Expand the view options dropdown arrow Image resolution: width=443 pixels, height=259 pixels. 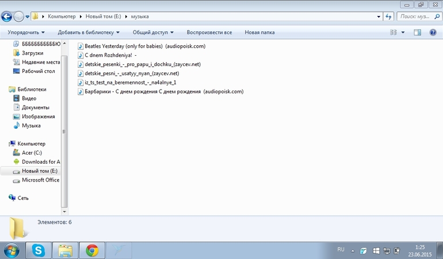point(403,32)
